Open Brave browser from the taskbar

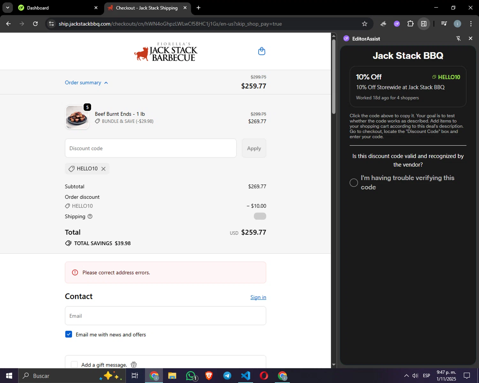[x=209, y=376]
